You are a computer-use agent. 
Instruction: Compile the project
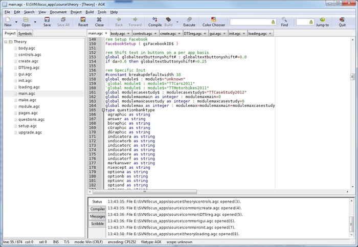point(155,21)
